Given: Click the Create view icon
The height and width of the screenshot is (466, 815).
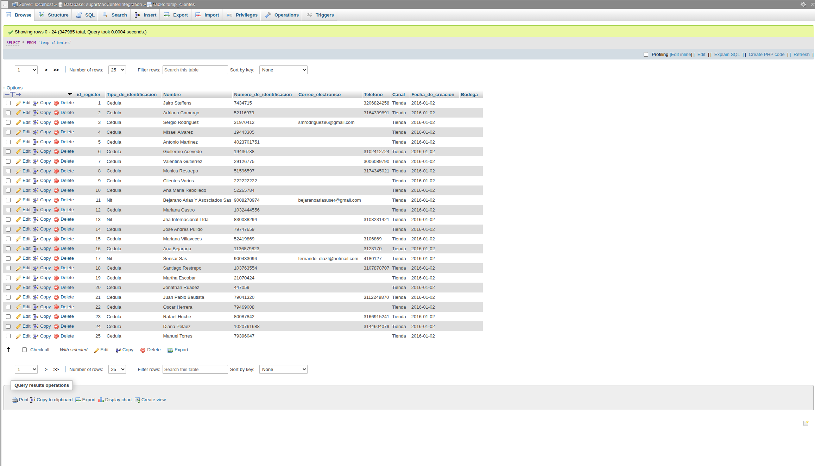Looking at the screenshot, I should point(137,400).
